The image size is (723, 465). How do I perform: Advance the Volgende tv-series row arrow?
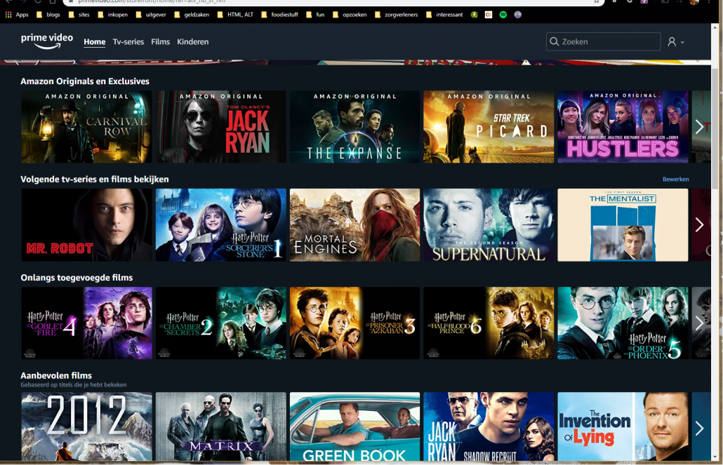tap(699, 225)
